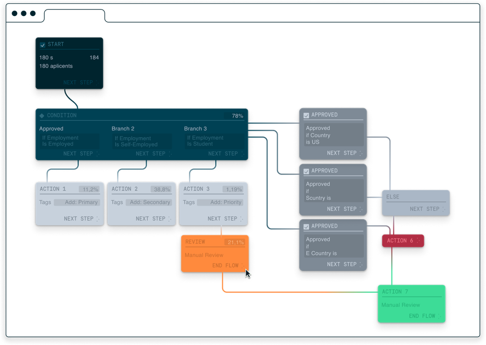Screen dimensions: 486x345
Task: Click NEXT STEP under Branch 3
Action: [223, 153]
